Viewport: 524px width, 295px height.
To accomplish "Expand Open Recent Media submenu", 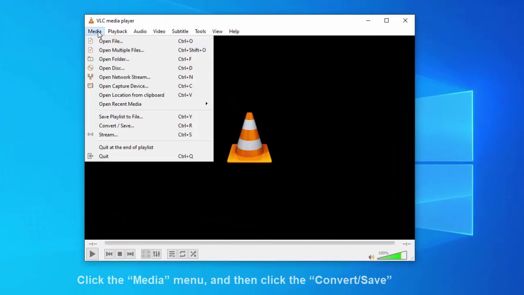I will point(149,104).
